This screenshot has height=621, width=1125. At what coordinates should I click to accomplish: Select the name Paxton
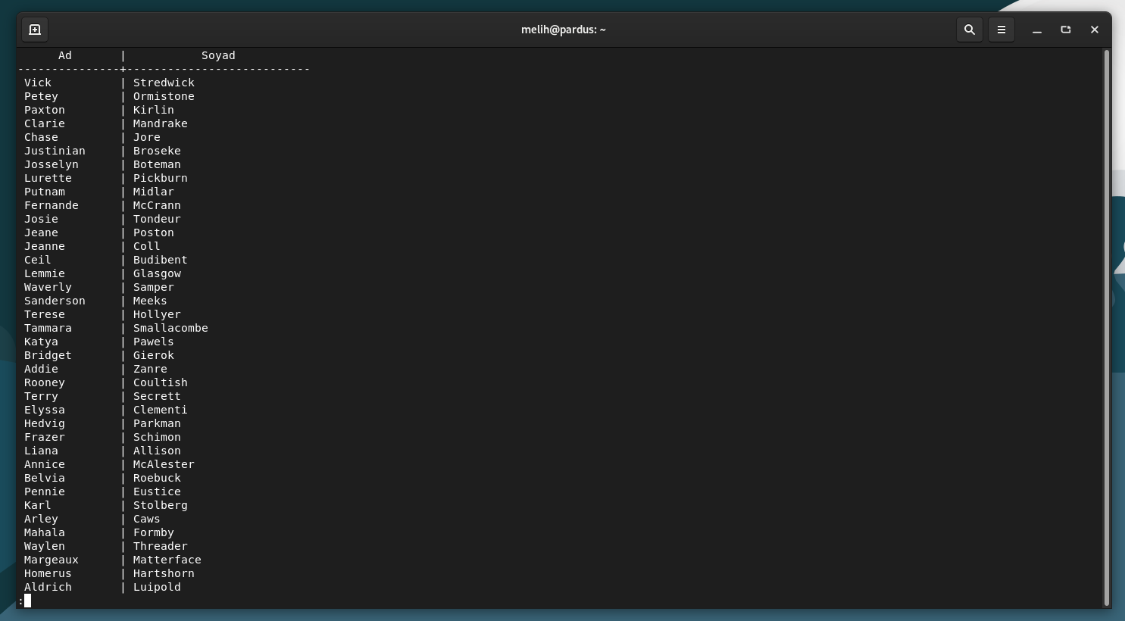click(x=45, y=110)
